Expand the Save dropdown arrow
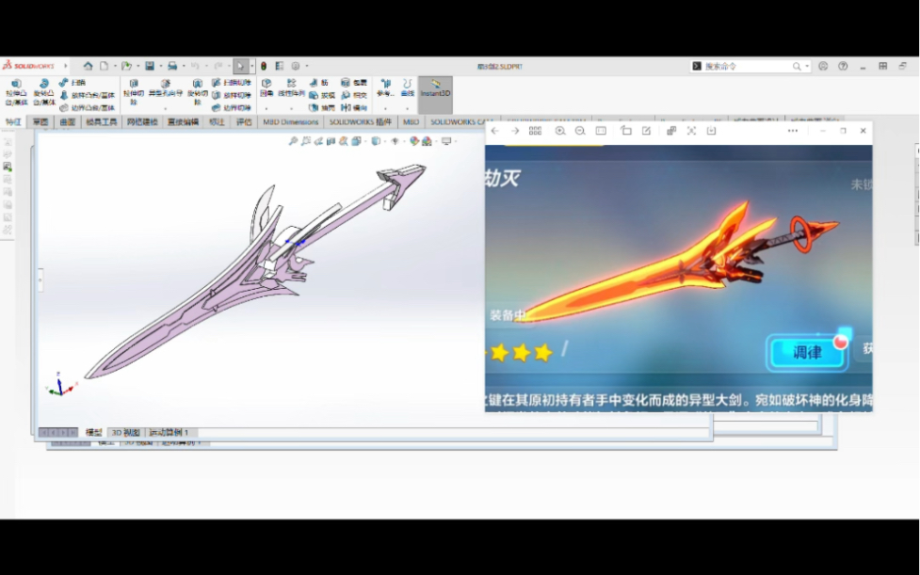The width and height of the screenshot is (920, 575). click(161, 66)
